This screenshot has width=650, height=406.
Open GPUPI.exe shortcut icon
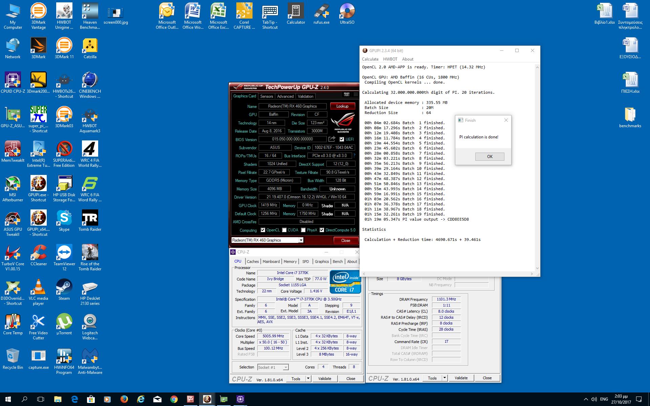click(x=38, y=188)
